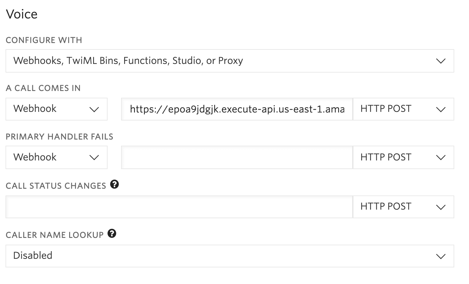The height and width of the screenshot is (284, 469).
Task: Click the Caller Name Lookup help icon
Action: pos(112,234)
